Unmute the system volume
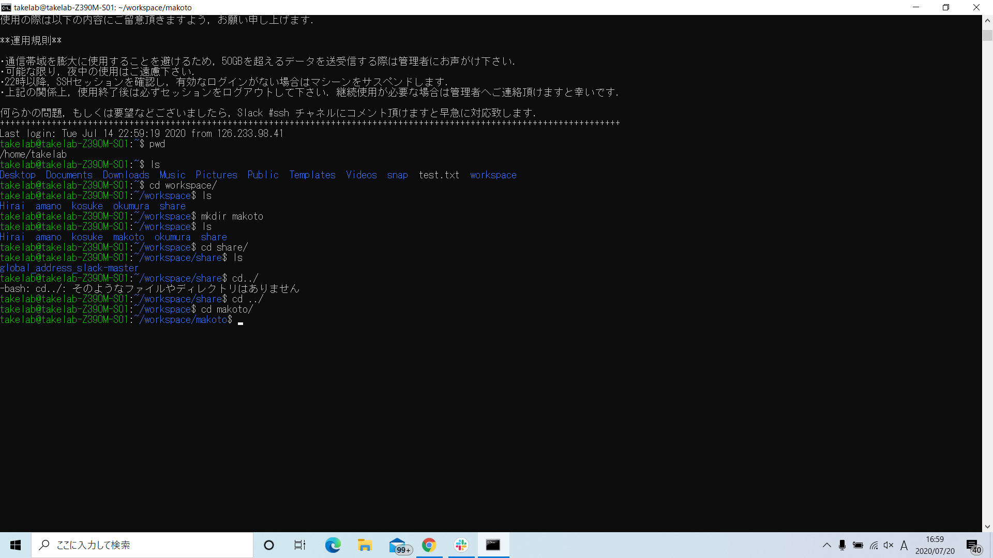Viewport: 993px width, 558px height. tap(889, 545)
